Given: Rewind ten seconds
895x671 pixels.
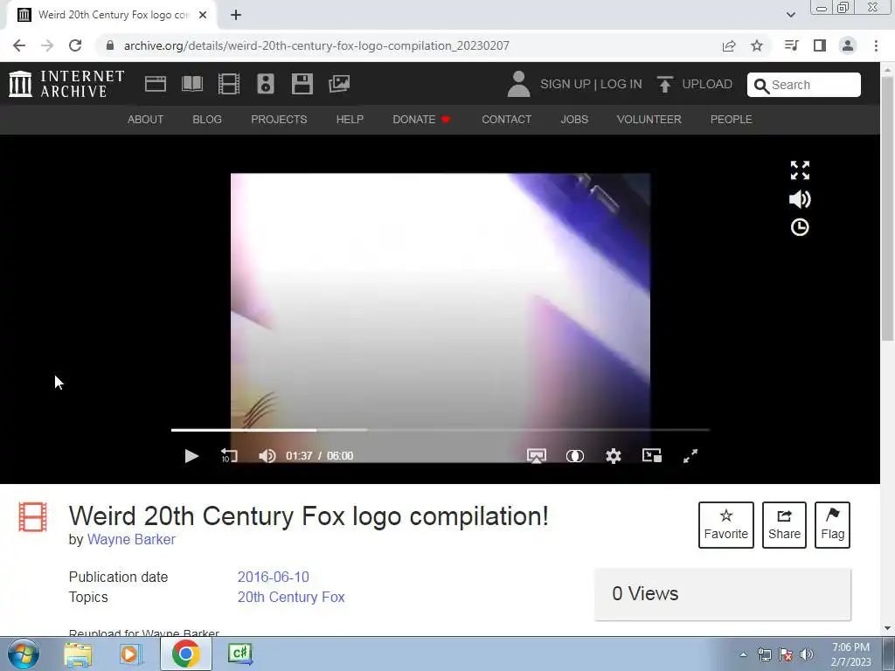Looking at the screenshot, I should 229,456.
